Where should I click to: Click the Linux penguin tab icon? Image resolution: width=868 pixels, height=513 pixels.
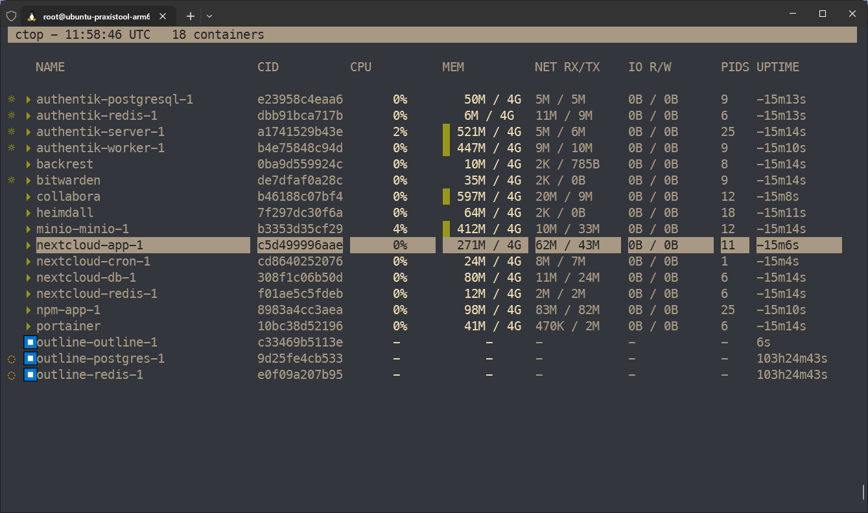click(31, 16)
